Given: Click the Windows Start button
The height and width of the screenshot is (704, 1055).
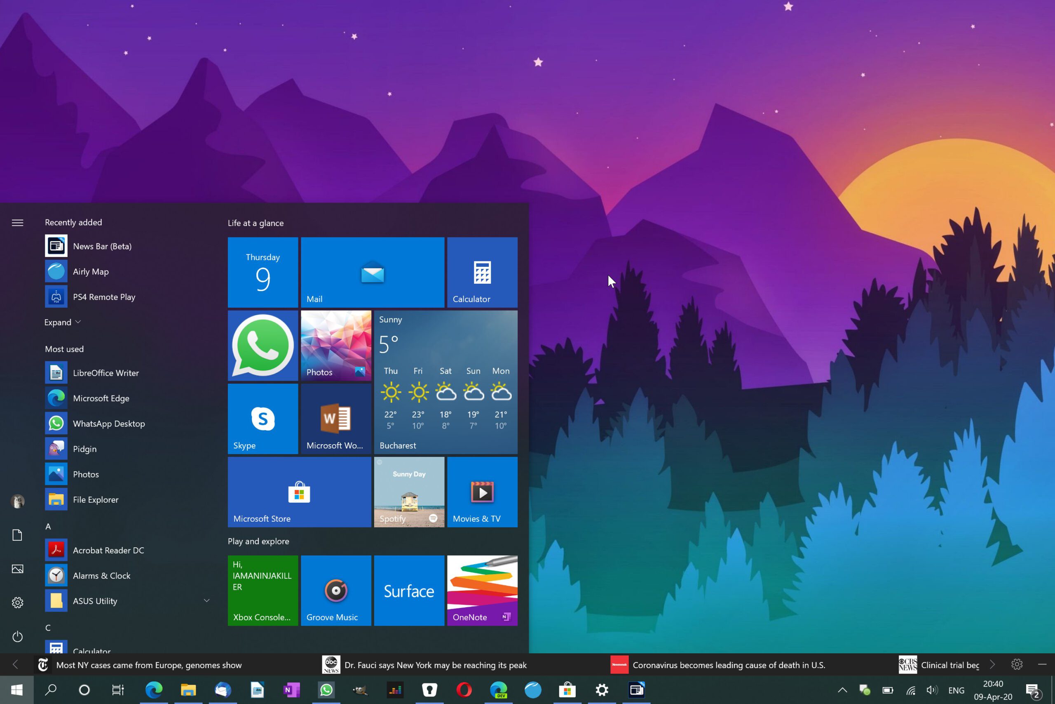Looking at the screenshot, I should click(x=16, y=690).
